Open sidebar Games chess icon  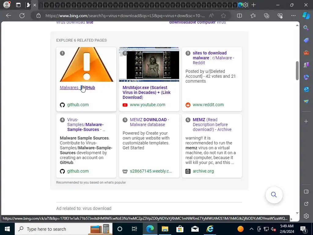point(306,65)
